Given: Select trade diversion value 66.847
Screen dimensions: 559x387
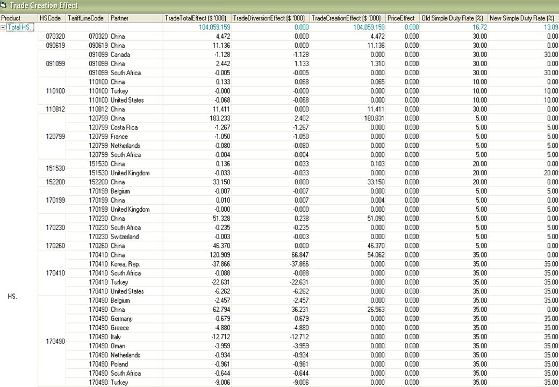Looking at the screenshot, I should tap(300, 255).
